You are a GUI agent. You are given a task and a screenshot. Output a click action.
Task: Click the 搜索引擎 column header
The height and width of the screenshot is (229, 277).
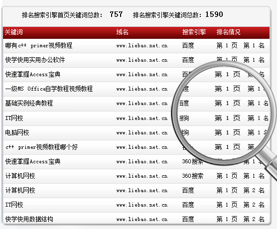click(x=194, y=32)
